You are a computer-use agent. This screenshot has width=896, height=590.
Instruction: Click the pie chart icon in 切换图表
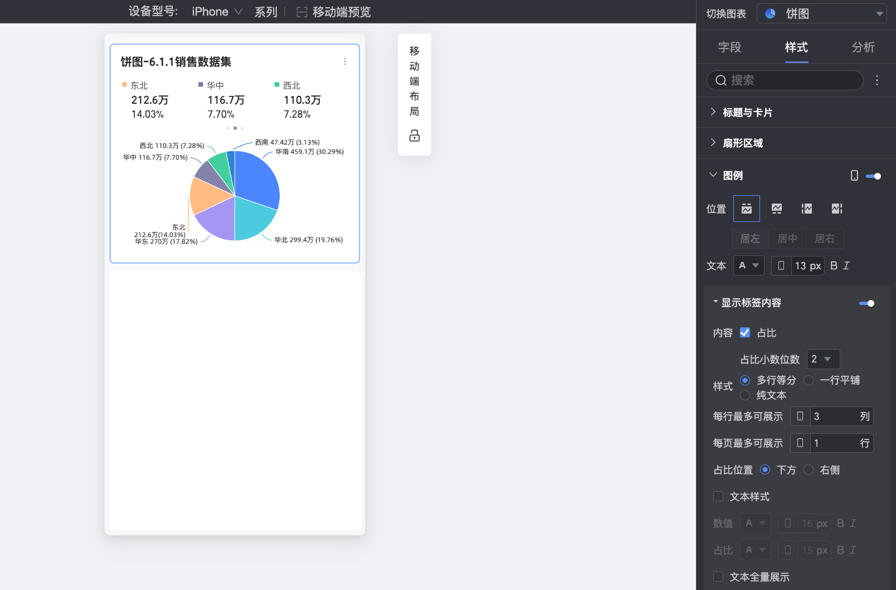[x=770, y=13]
